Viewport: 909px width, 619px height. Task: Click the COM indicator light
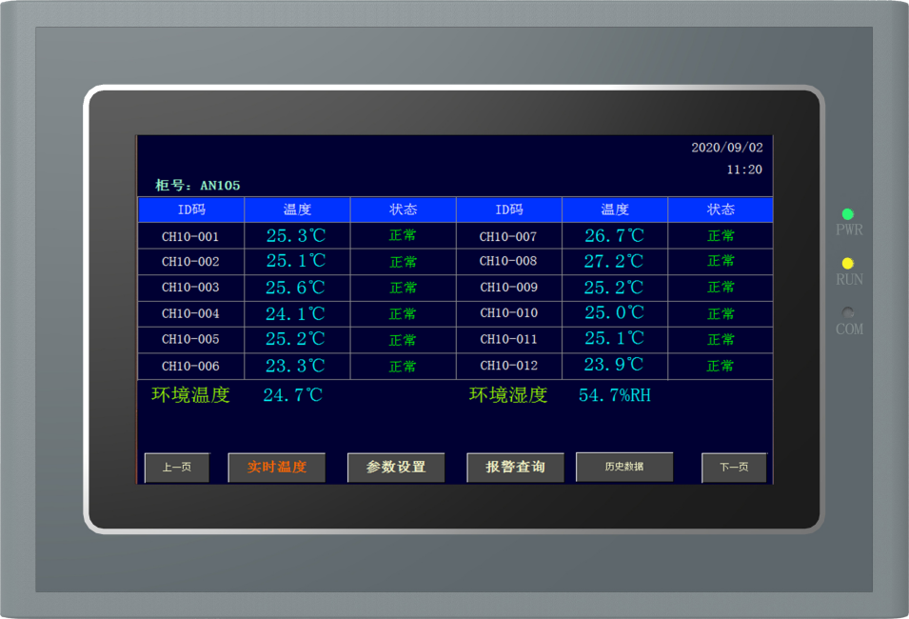pyautogui.click(x=847, y=312)
